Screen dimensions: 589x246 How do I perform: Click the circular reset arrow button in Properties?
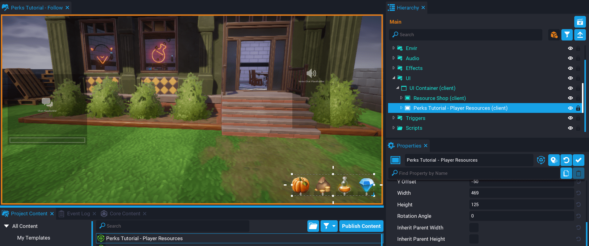tap(566, 160)
